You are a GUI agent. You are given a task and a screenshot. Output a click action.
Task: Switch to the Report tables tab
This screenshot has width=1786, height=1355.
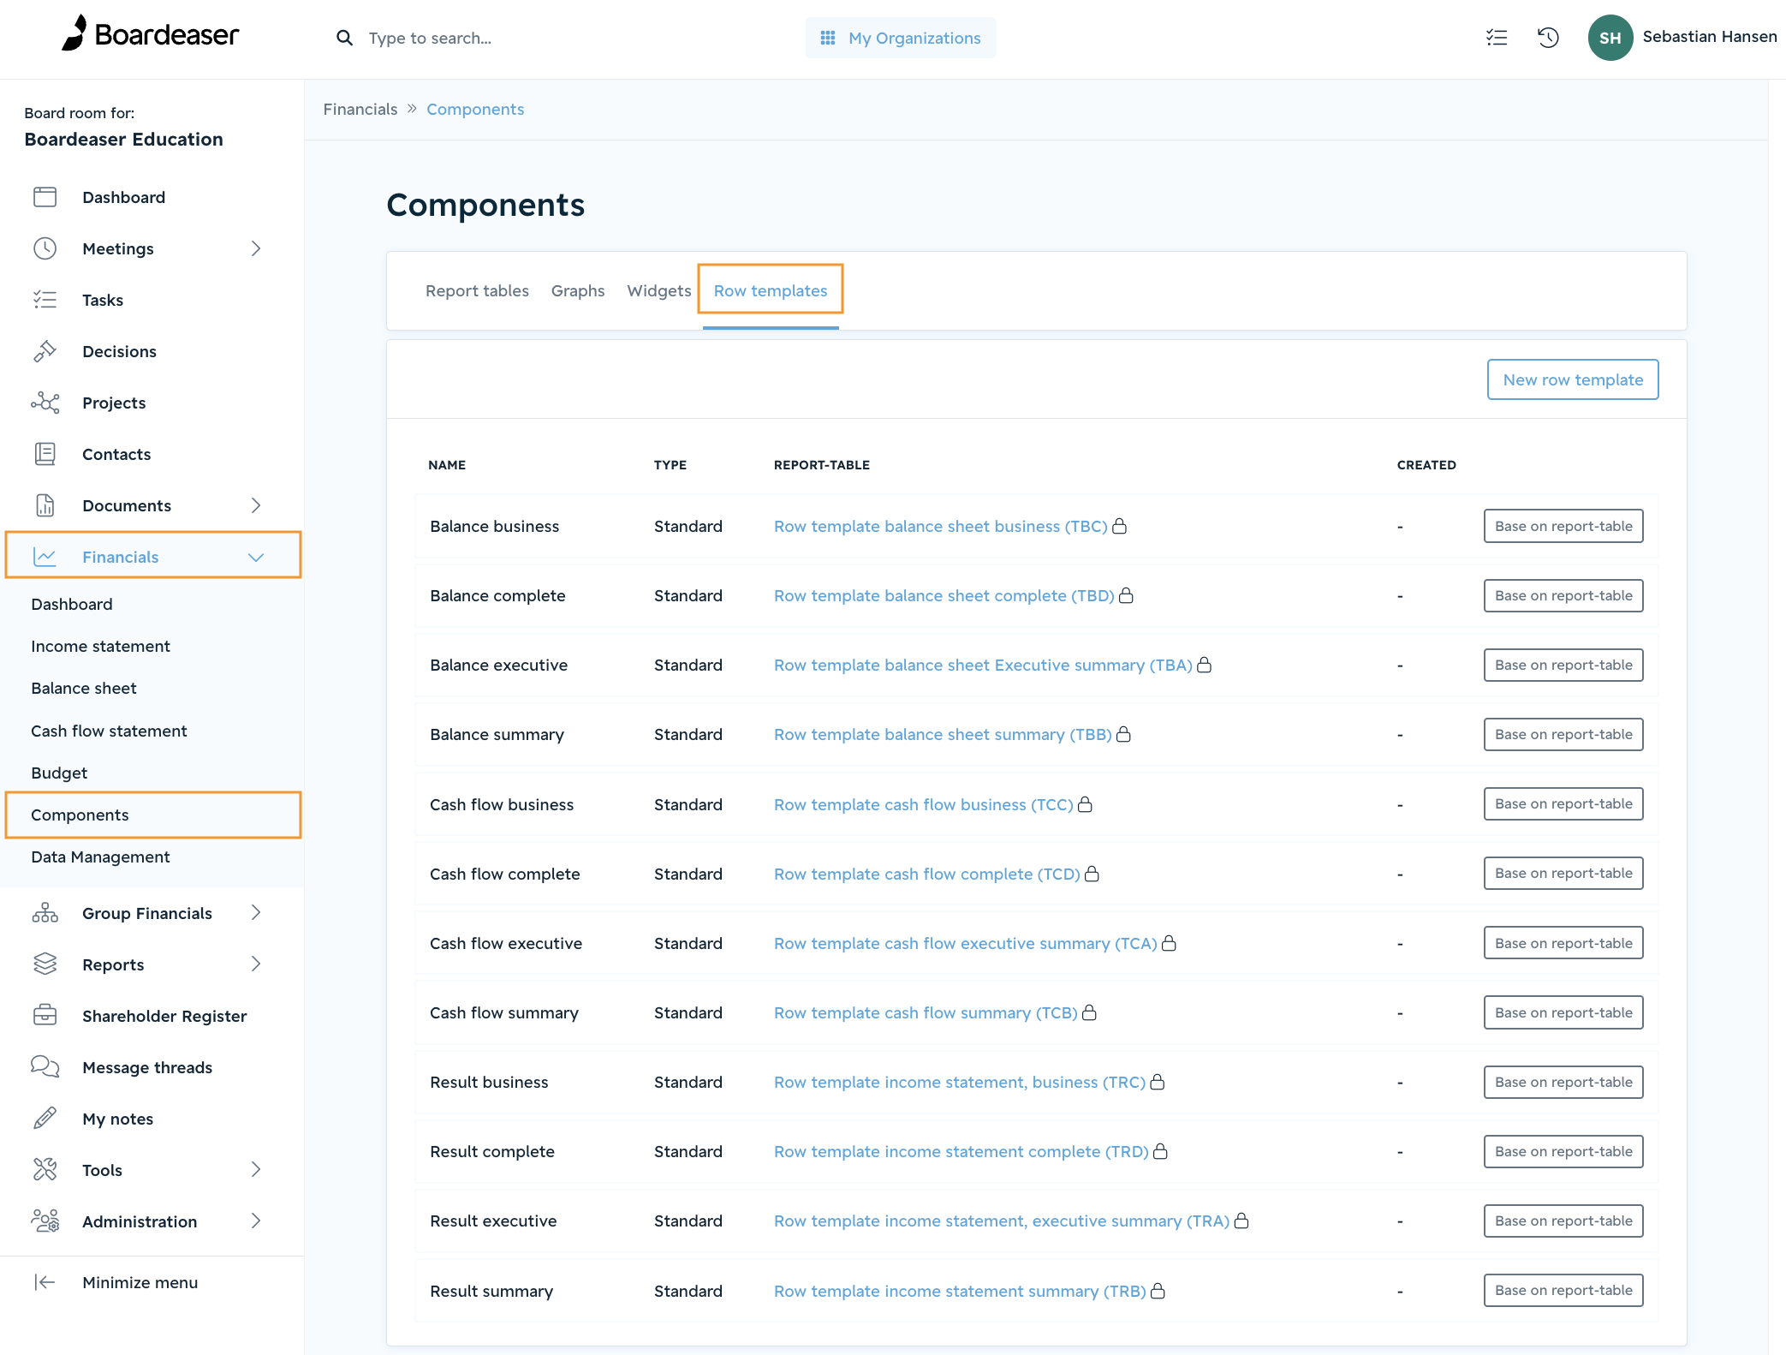(477, 291)
